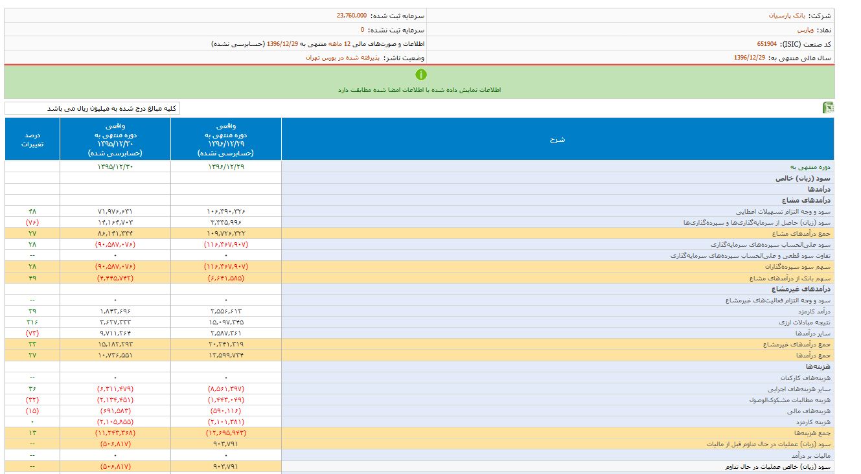The image size is (861, 474).
Task: Click value ۱۳,۵۹۹,۷۳۴ total income 1396
Action: (226, 356)
